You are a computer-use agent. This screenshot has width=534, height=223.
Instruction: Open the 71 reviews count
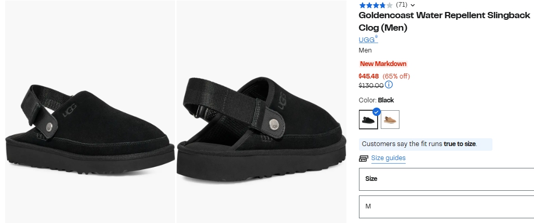tap(401, 5)
